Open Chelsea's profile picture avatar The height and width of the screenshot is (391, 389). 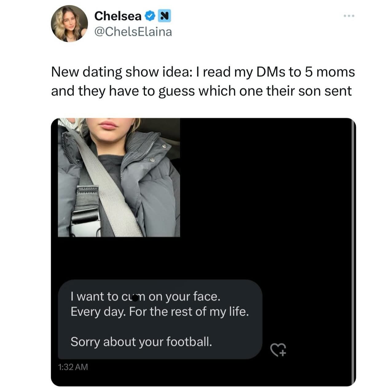pos(69,23)
